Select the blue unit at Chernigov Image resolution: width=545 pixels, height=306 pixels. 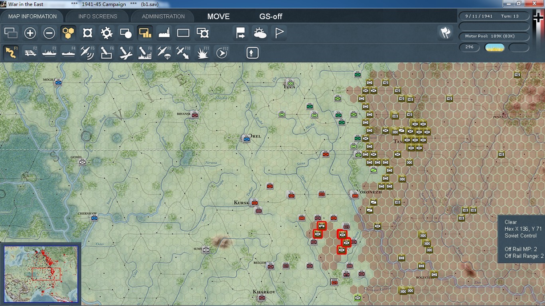(x=94, y=218)
